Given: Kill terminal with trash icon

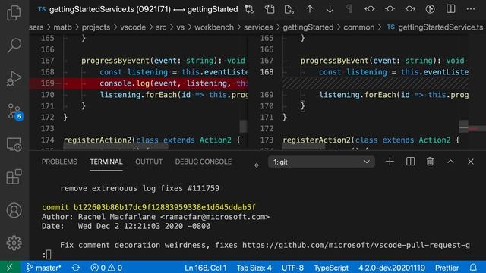Looking at the screenshot, I should 430,162.
